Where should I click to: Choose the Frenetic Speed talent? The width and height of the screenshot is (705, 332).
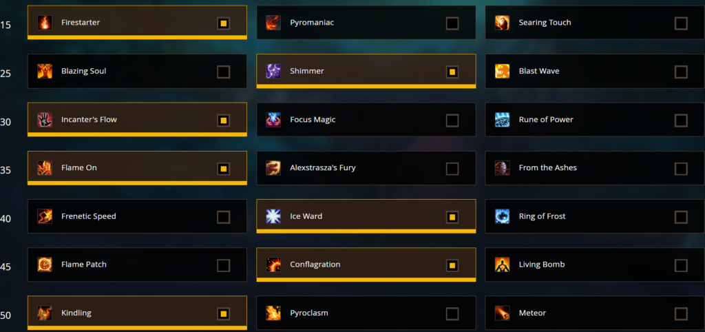137,216
